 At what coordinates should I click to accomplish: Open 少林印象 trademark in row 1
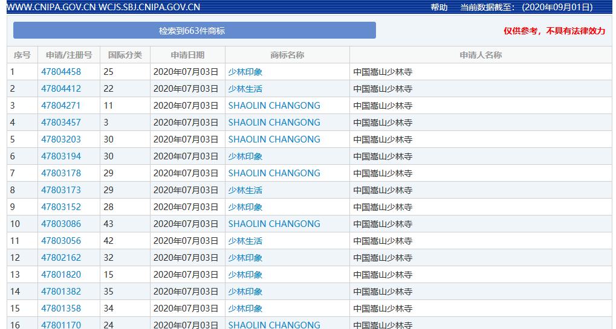(245, 72)
